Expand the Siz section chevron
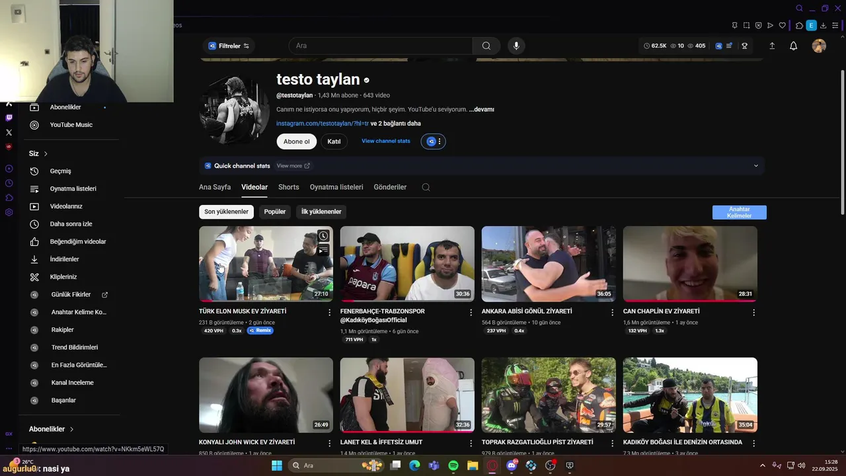Image resolution: width=846 pixels, height=476 pixels. point(46,153)
